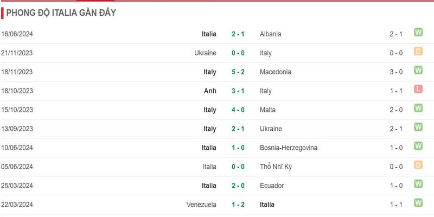
Task: Open the Bosnia-Herzegovina team link
Action: [289, 148]
